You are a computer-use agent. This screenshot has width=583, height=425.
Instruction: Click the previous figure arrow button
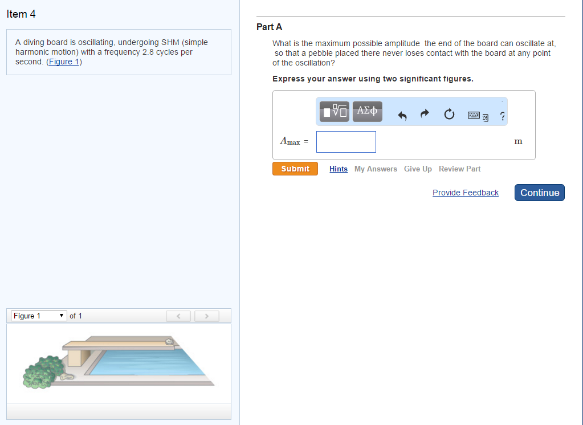(178, 316)
